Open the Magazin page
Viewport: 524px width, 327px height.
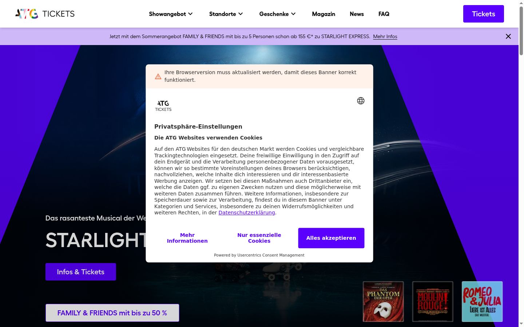(x=323, y=14)
